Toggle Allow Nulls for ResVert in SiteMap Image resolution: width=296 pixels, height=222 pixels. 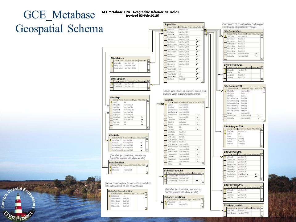[x=142, y=125]
